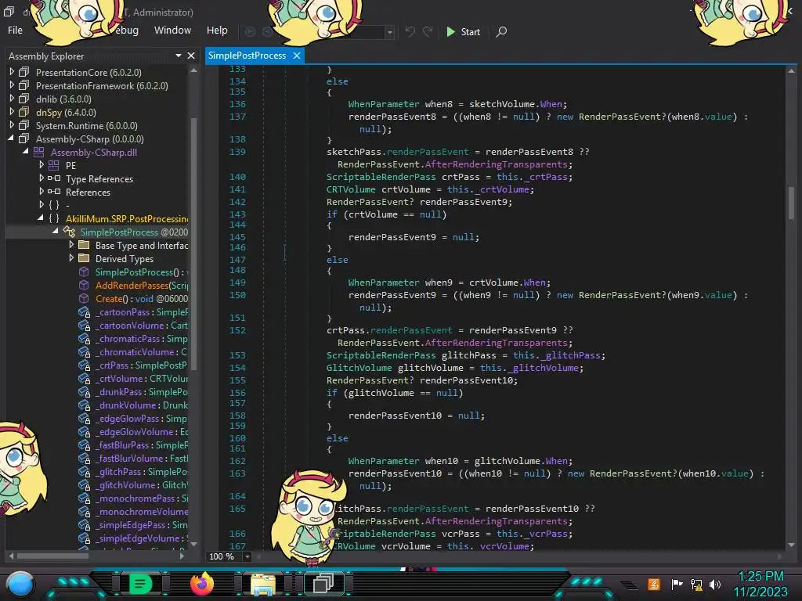
Task: Click the code editor vertical scrollbar thumb
Action: [x=791, y=202]
